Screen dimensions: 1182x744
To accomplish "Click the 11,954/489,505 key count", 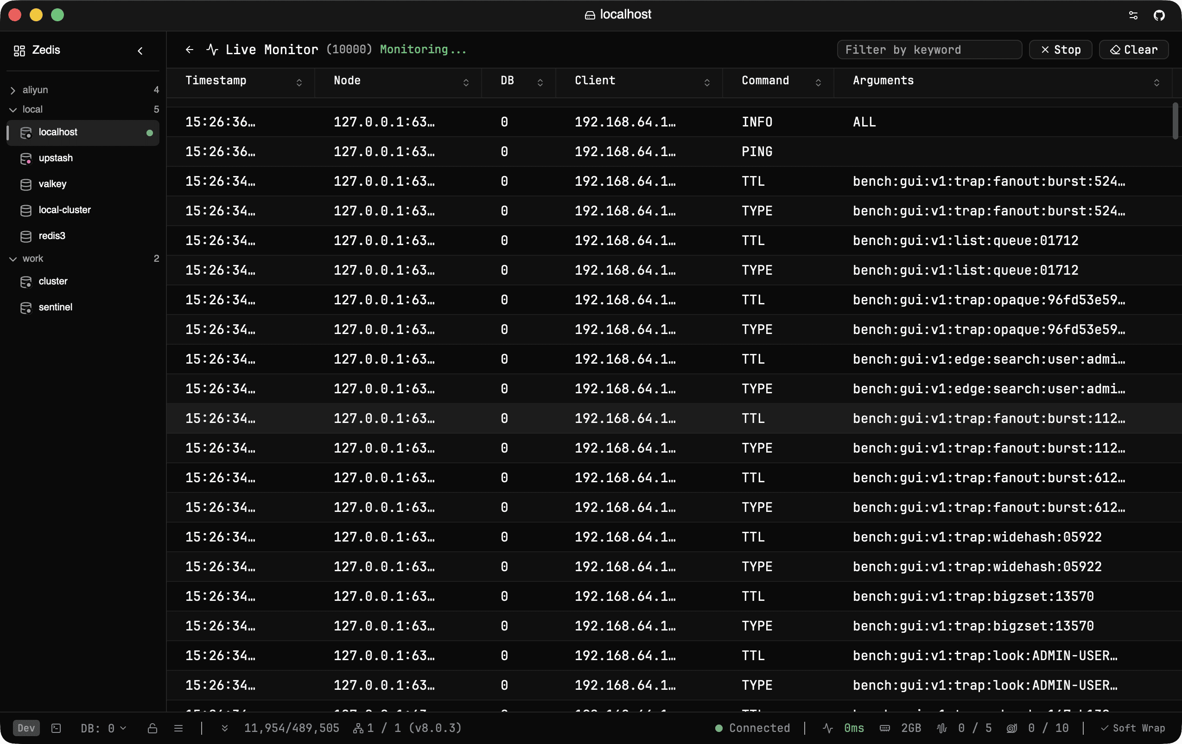I will pyautogui.click(x=292, y=728).
